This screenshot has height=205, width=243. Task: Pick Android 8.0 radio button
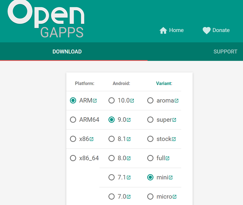tap(112, 158)
